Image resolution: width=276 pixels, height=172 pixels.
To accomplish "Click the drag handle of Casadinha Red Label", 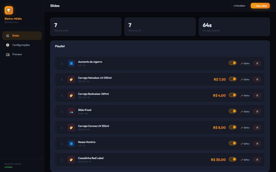I will click(62, 160).
